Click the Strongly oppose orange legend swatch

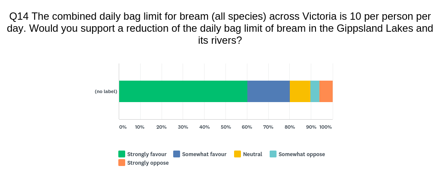pos(121,163)
